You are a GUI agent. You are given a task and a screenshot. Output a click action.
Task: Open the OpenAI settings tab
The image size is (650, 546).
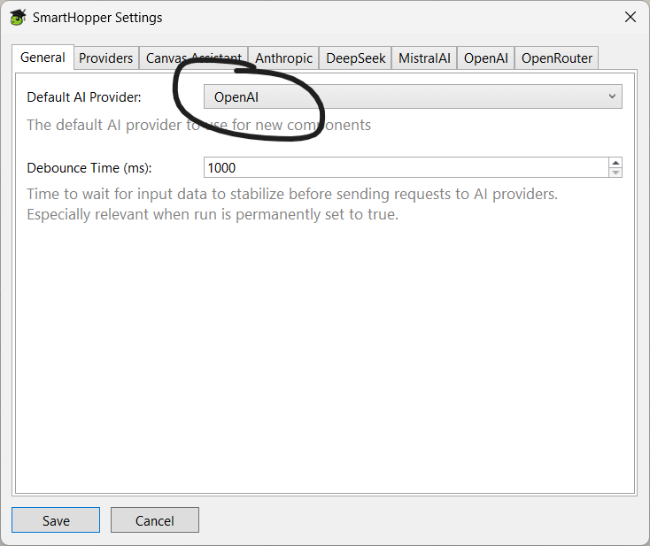point(486,58)
